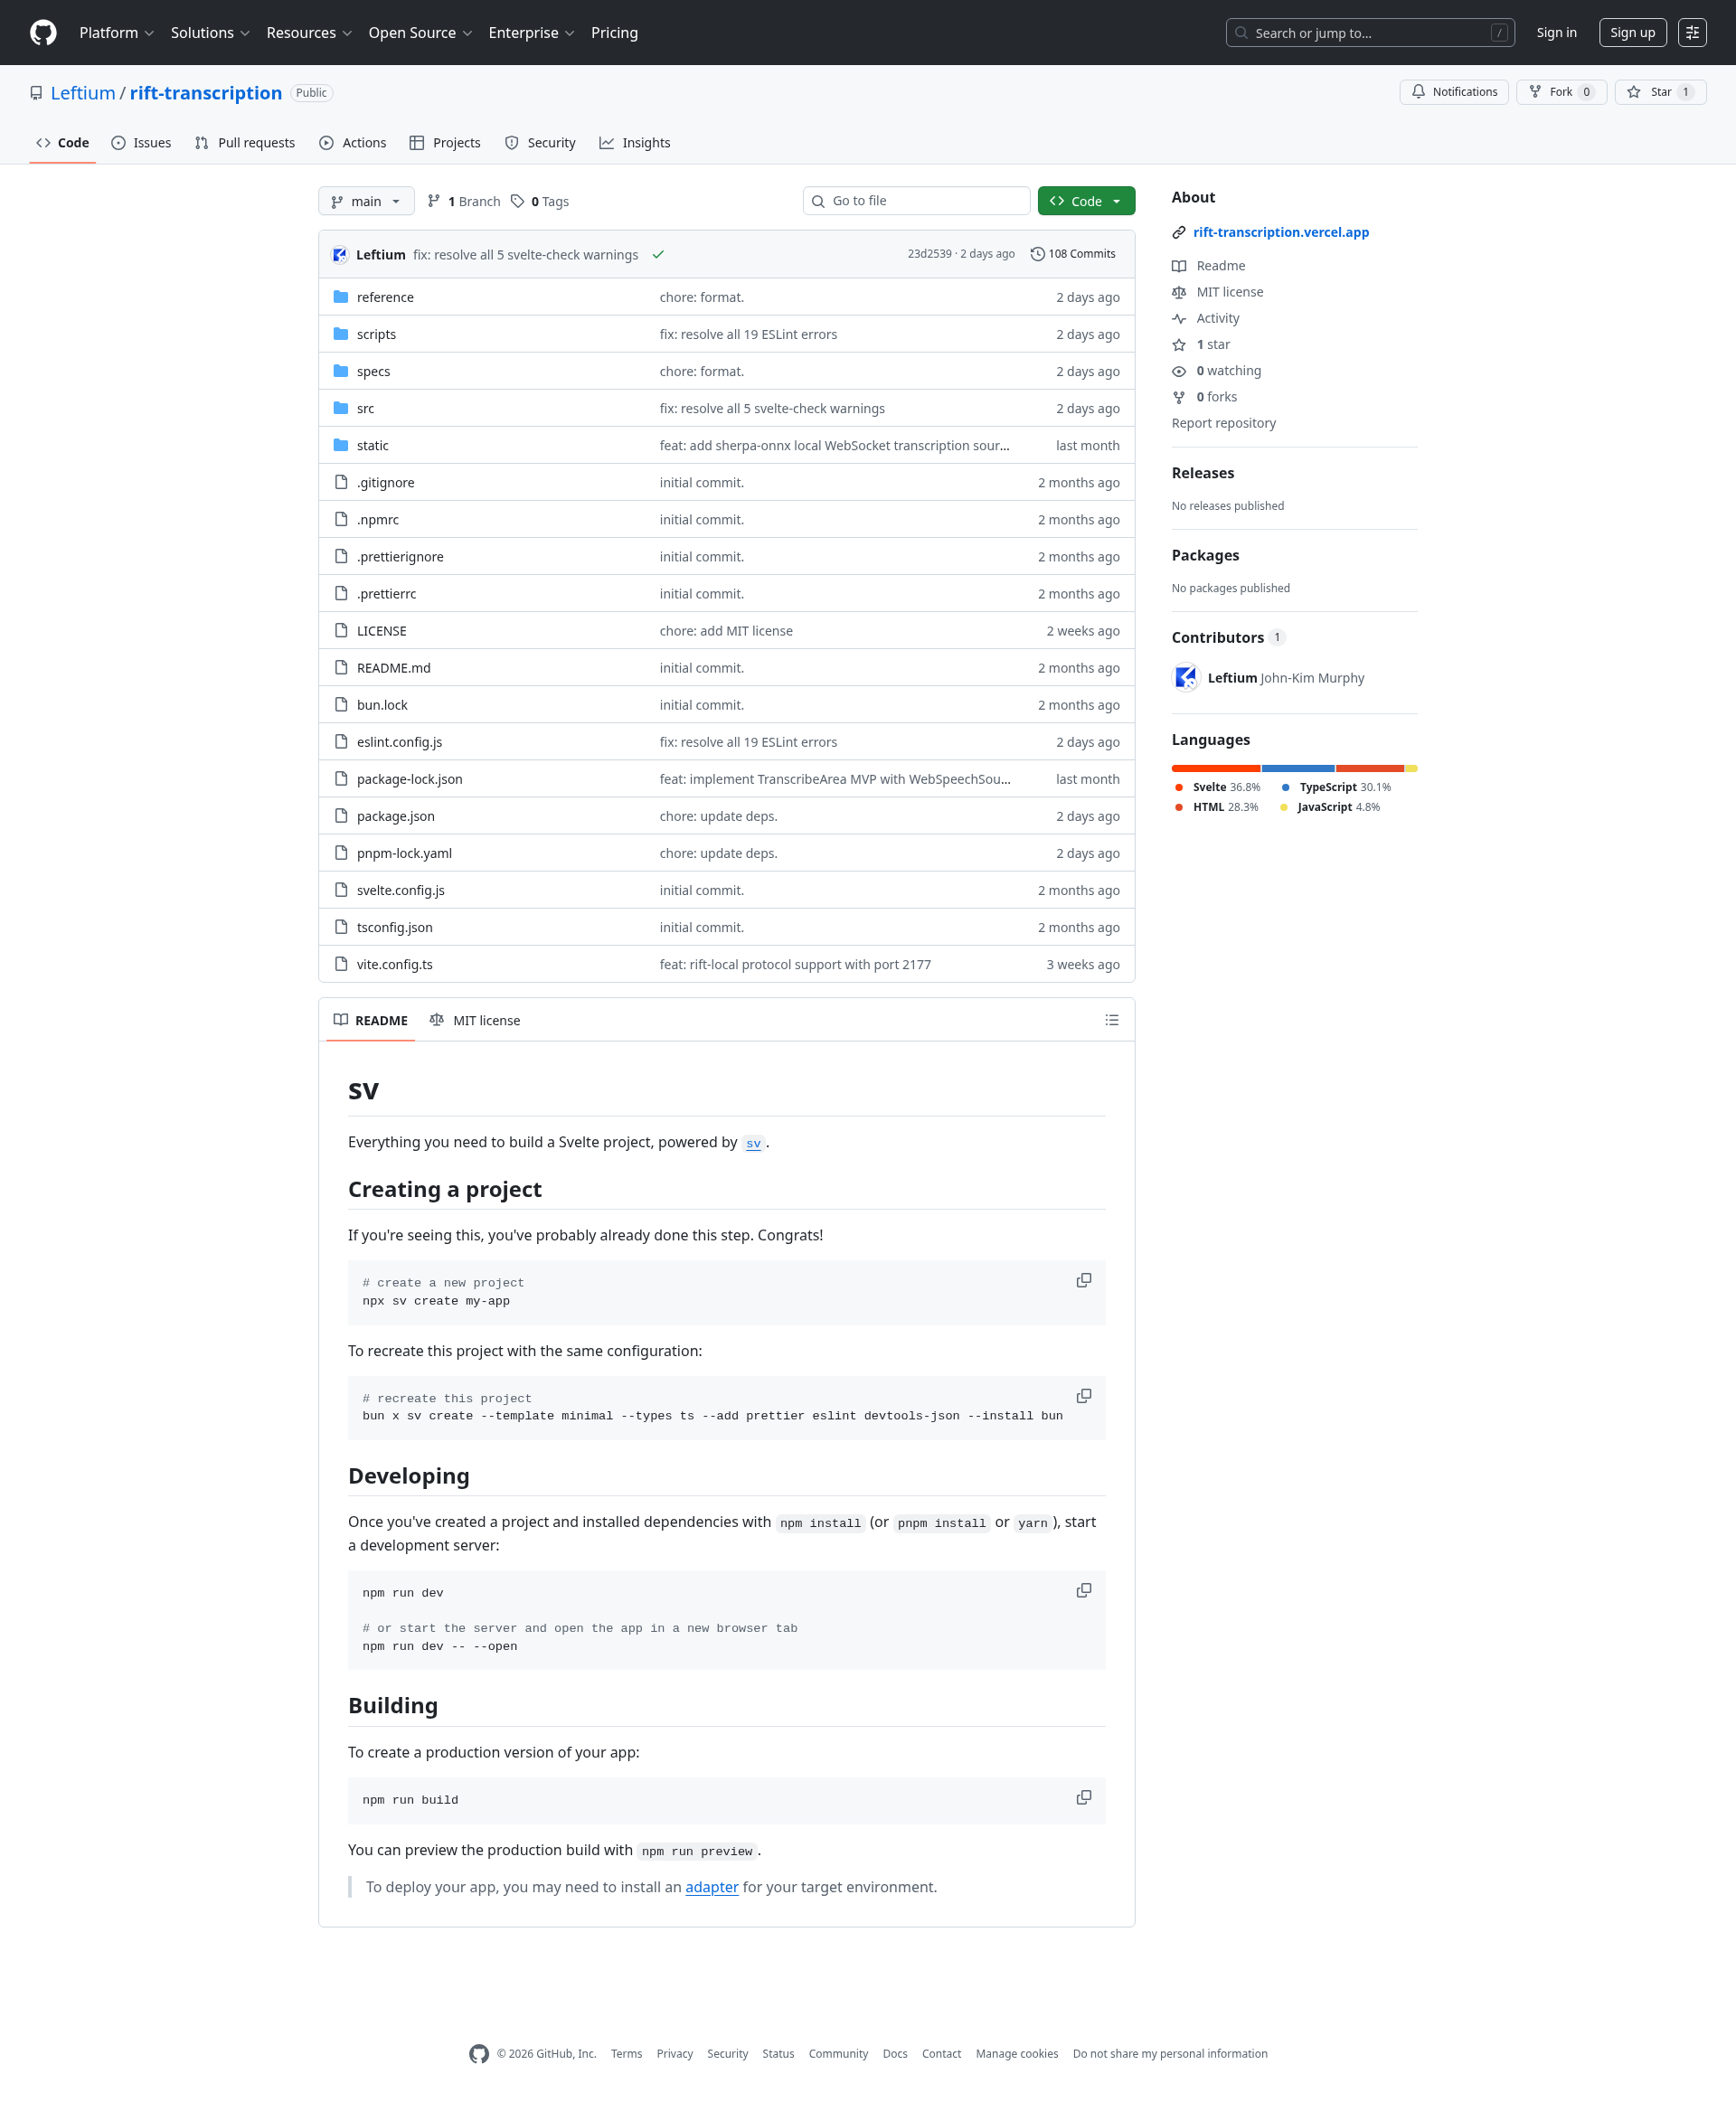Screen dimensions: 1736x2102
Task: Click the GitHub logo in header
Action: [x=43, y=33]
